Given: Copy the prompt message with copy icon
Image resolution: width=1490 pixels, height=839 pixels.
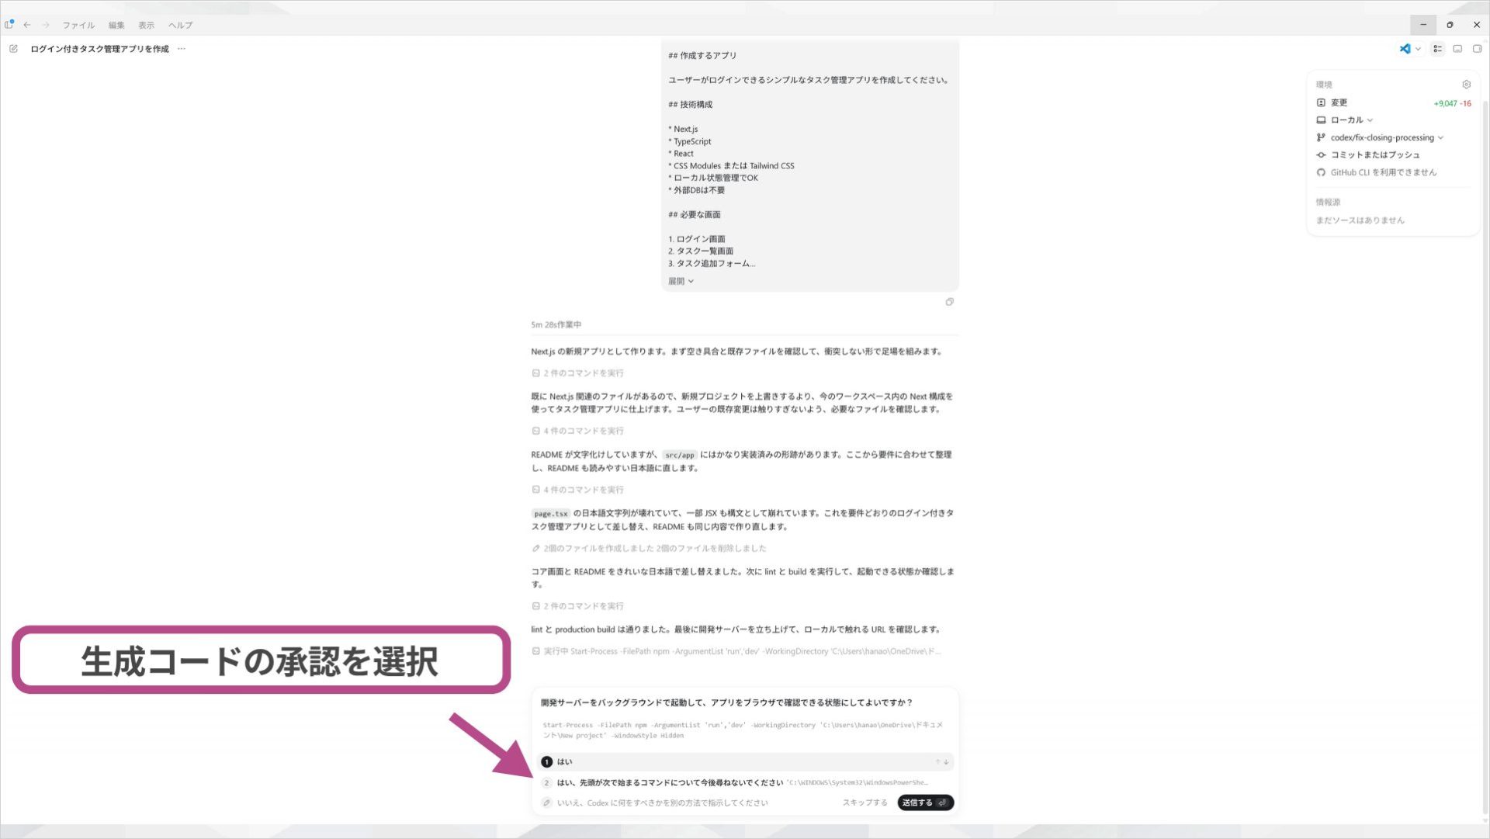Looking at the screenshot, I should pos(949,302).
